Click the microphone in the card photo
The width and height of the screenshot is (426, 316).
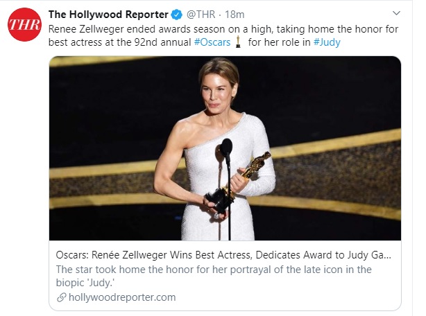pyautogui.click(x=225, y=149)
